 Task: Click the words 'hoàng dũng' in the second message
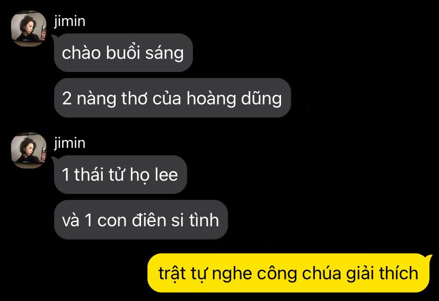(234, 99)
